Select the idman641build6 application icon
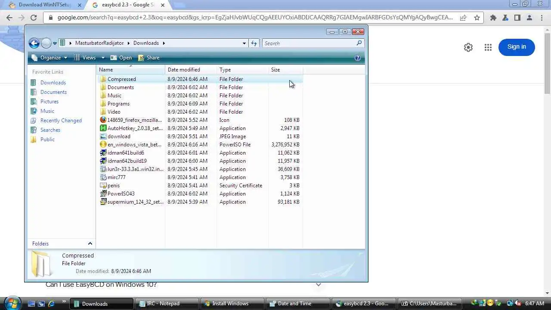 tap(103, 153)
